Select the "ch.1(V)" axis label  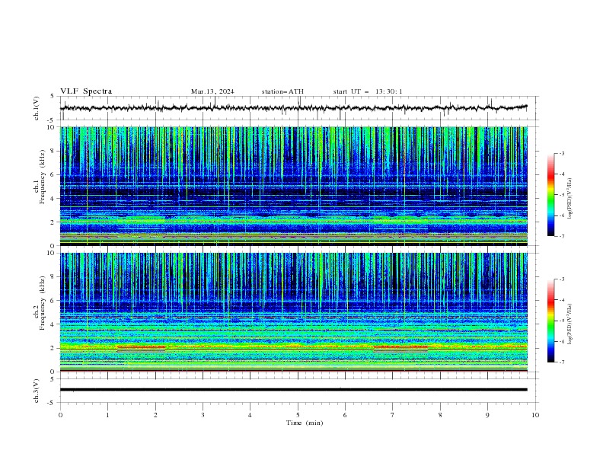click(x=37, y=108)
